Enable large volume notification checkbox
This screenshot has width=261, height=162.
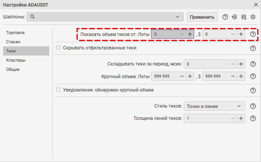[x=58, y=90]
